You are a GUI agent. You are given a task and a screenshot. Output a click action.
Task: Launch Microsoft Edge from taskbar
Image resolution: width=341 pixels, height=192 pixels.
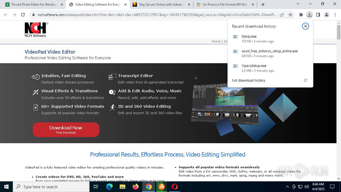109,187
